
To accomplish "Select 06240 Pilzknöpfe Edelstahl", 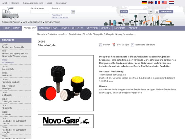I will (16, 81).
